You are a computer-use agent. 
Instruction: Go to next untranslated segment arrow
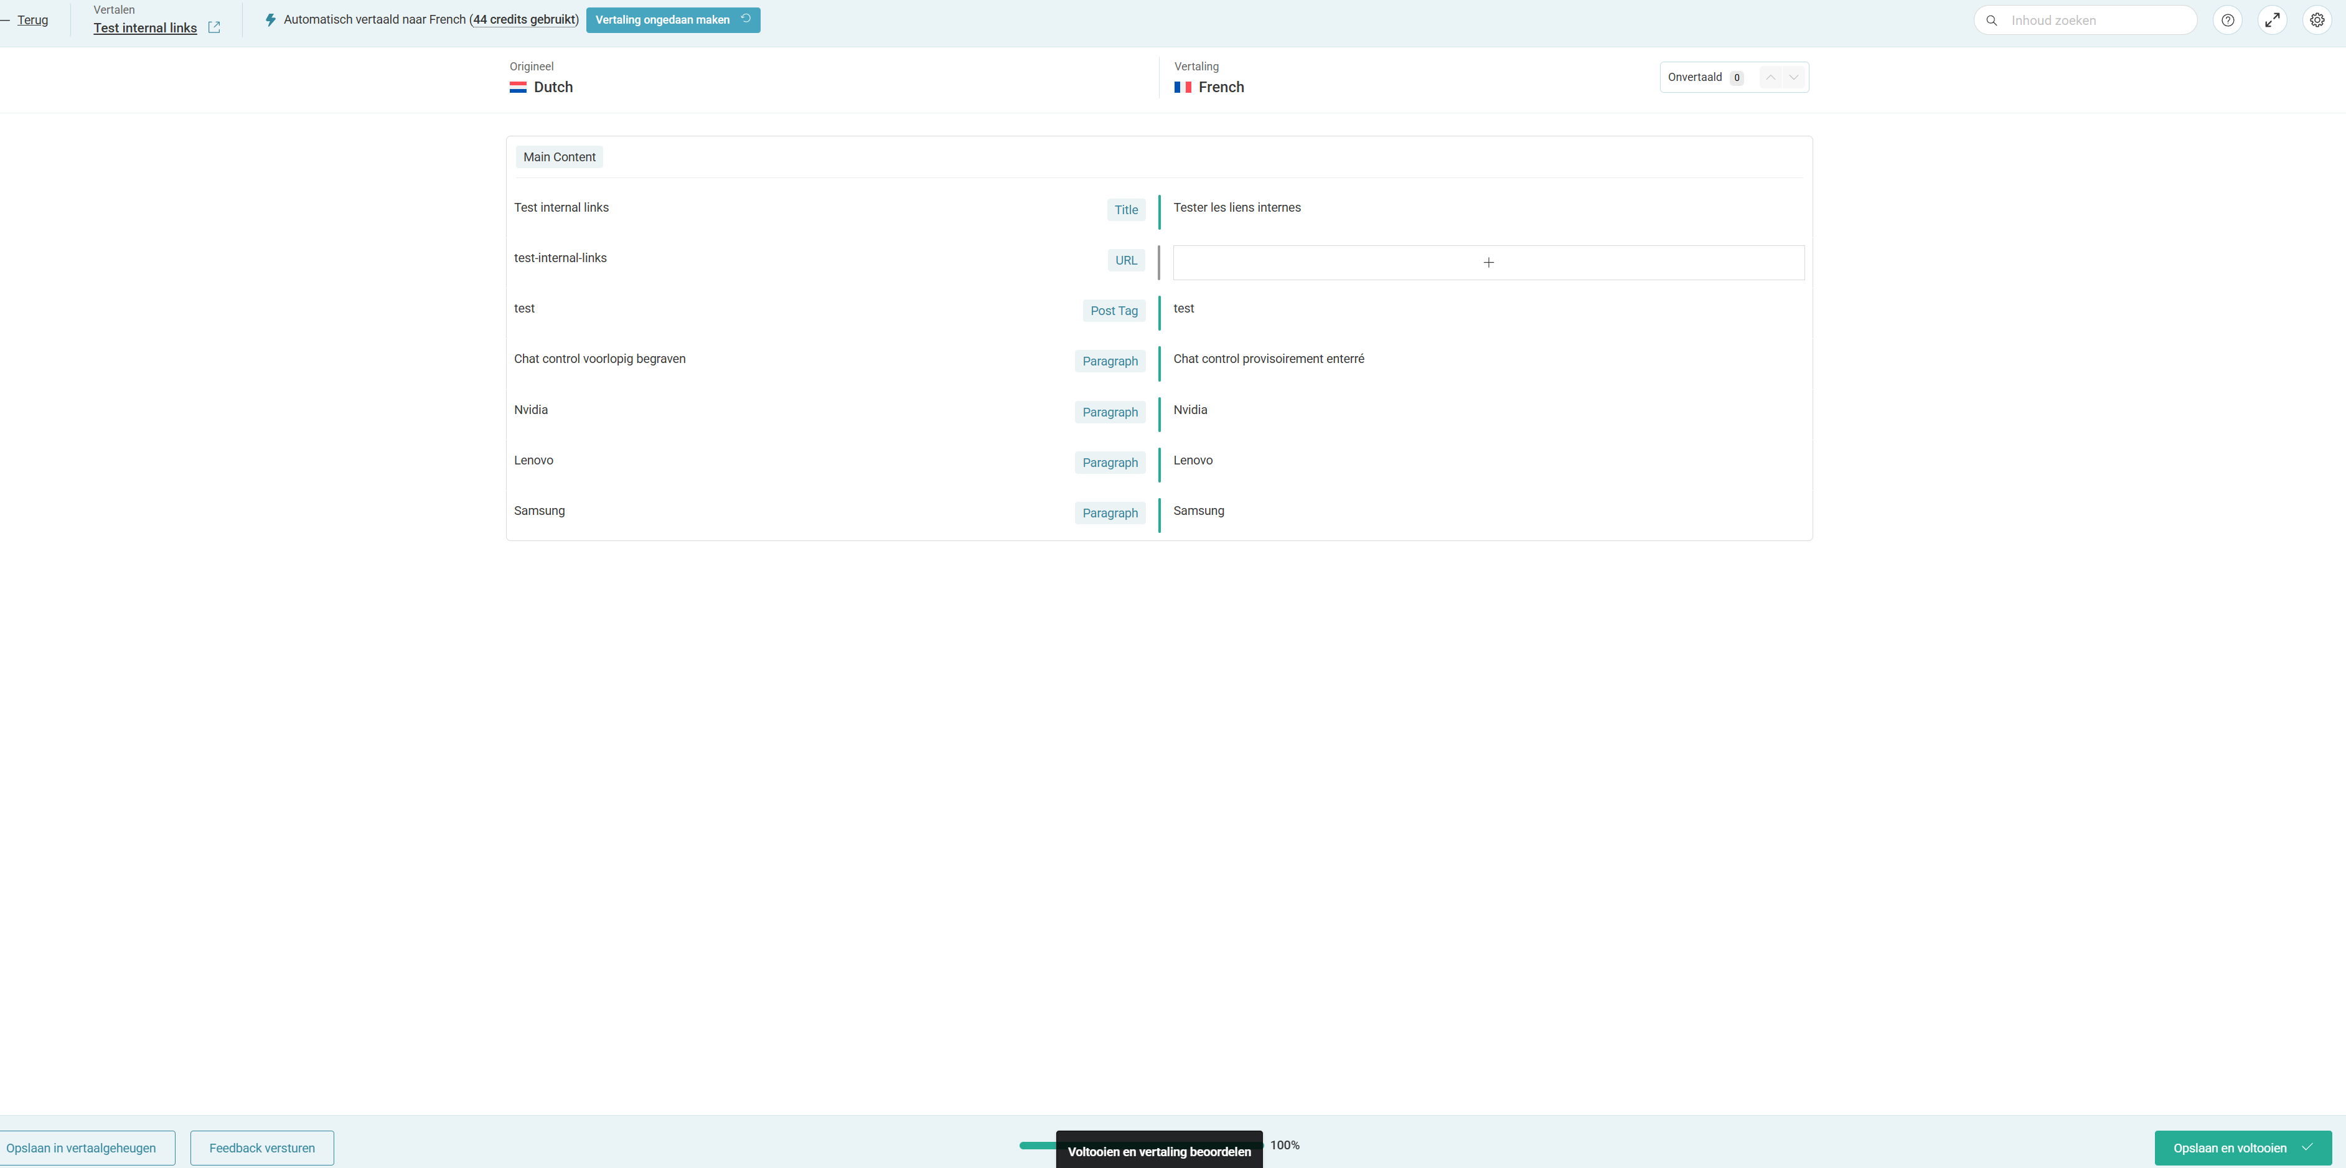tap(1793, 77)
